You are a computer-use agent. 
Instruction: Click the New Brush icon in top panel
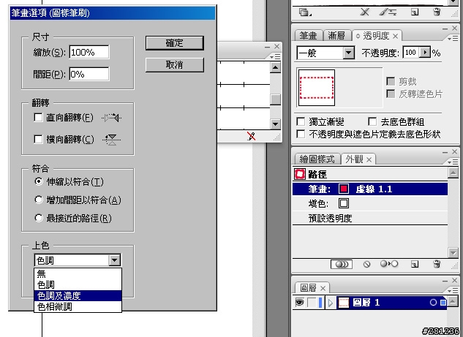point(415,12)
